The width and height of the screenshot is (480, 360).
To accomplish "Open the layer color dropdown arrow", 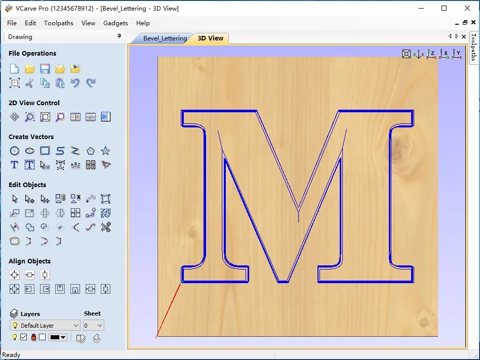I will pyautogui.click(x=64, y=338).
